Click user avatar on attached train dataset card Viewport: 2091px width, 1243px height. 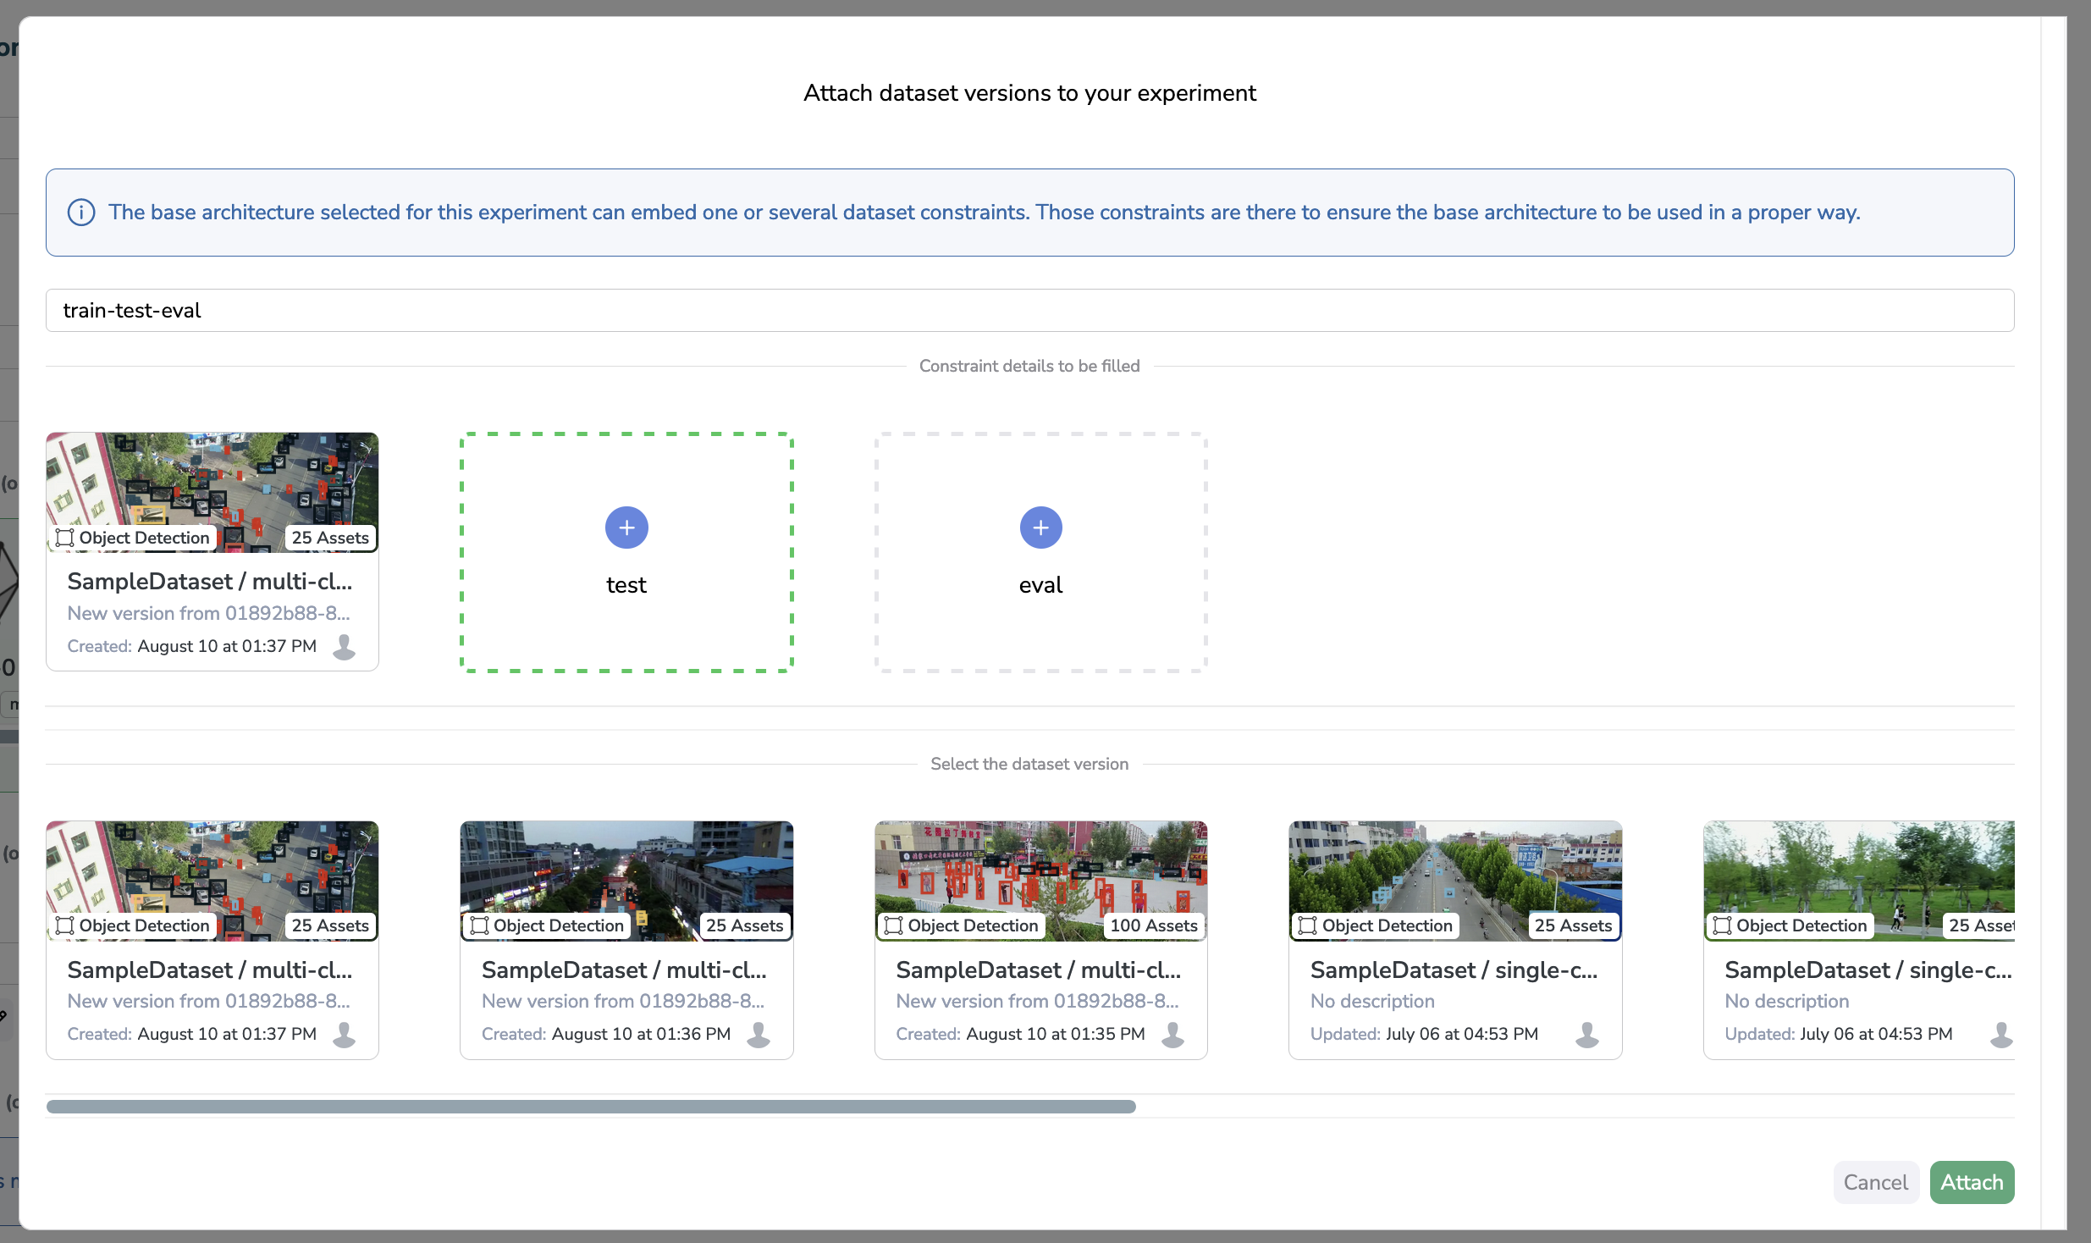(x=344, y=646)
